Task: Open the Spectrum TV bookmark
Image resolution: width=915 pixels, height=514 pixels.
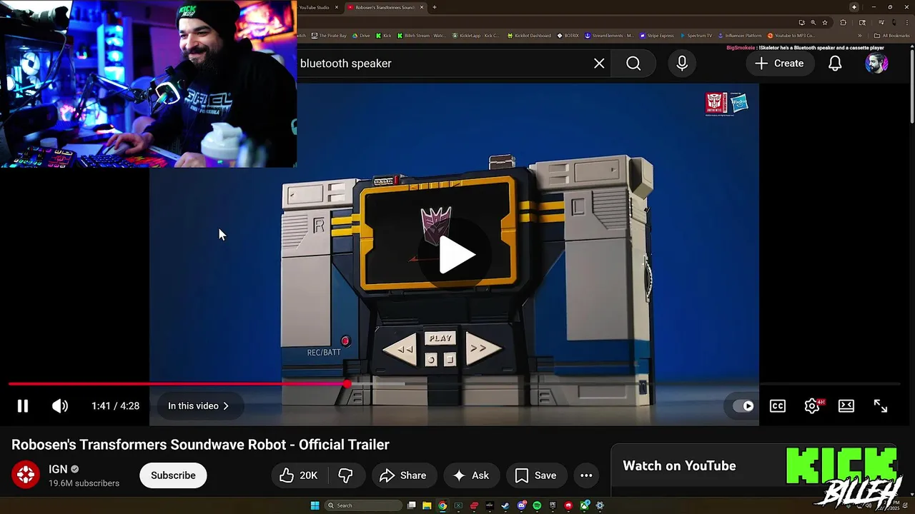Action: 696,36
